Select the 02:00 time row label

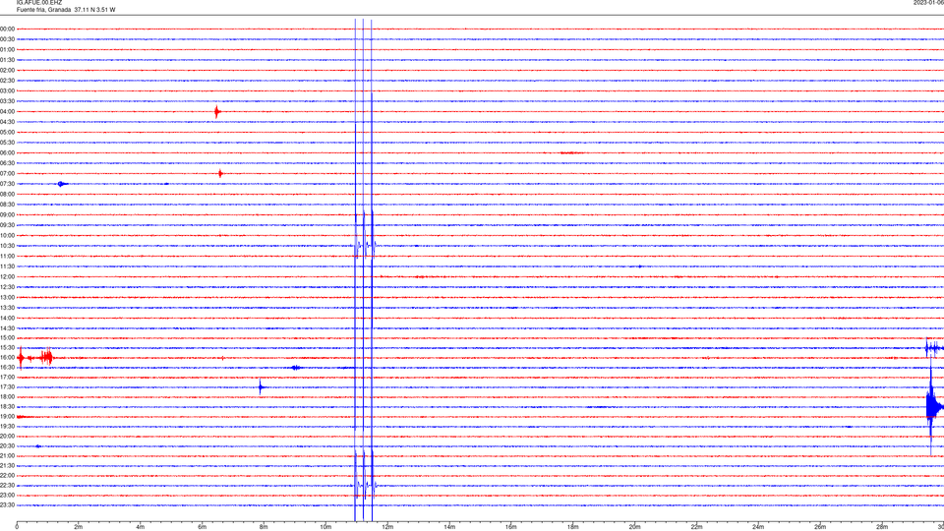coord(7,71)
